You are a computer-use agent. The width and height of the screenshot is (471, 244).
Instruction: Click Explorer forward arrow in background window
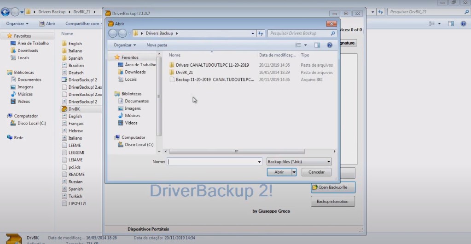click(x=15, y=12)
